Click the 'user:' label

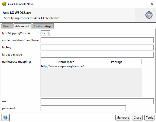5,101
